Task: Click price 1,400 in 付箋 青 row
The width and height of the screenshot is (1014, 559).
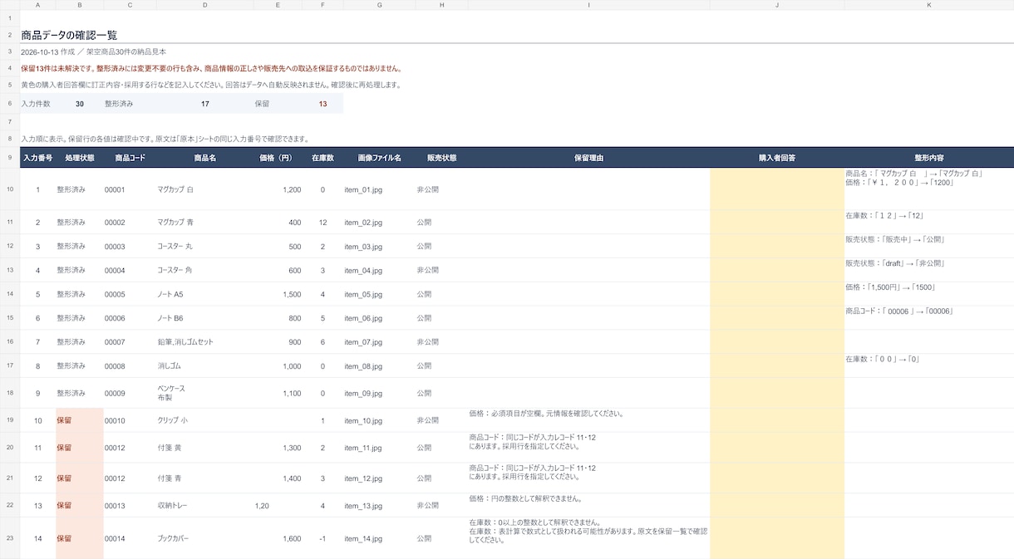Action: coord(292,478)
